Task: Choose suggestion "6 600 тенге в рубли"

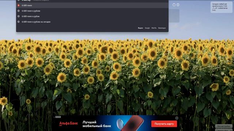Action: (x=92, y=16)
